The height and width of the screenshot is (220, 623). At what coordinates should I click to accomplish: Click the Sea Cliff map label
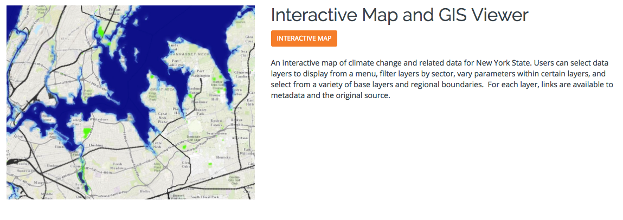click(x=245, y=53)
